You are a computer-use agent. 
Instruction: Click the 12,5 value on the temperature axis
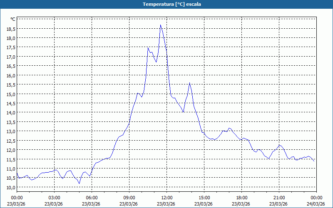click(x=11, y=141)
